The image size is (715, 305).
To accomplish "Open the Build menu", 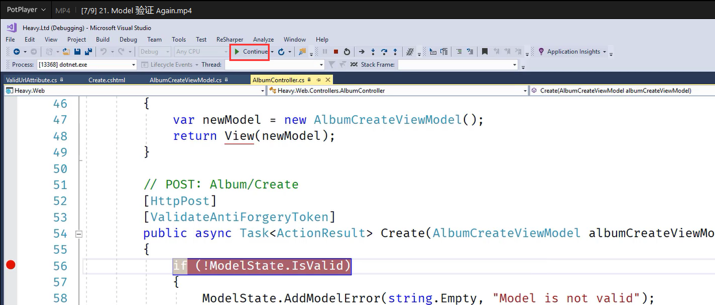I will coord(103,40).
